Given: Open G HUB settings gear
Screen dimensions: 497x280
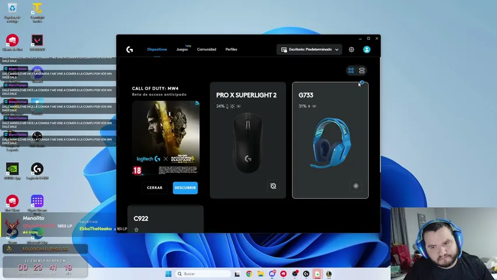Looking at the screenshot, I should (351, 50).
